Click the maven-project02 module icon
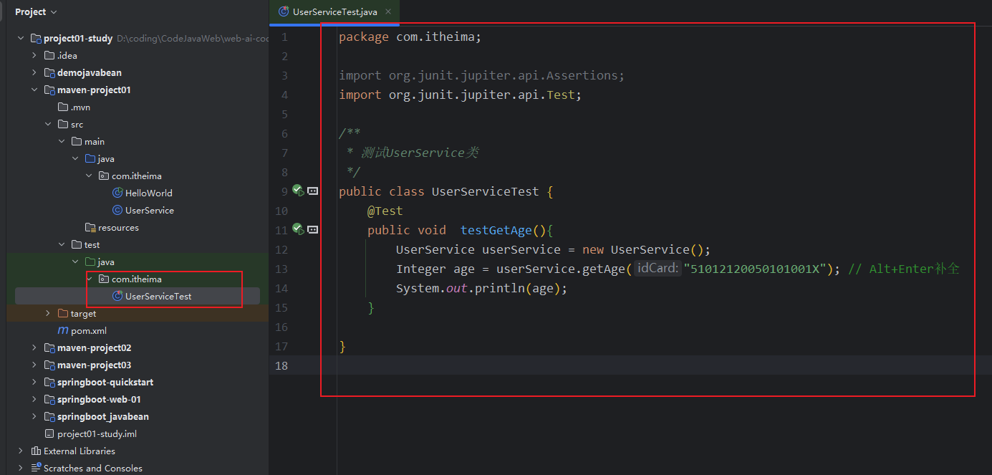 point(49,347)
